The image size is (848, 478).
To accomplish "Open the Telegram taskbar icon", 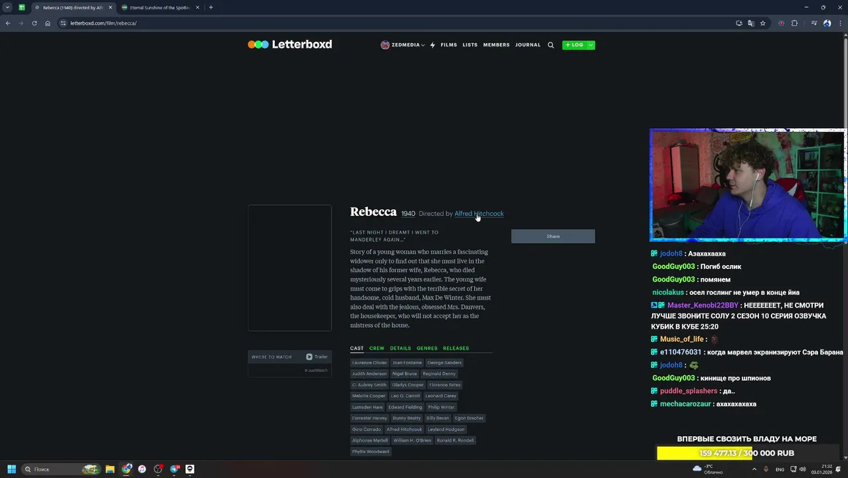I will [x=174, y=469].
